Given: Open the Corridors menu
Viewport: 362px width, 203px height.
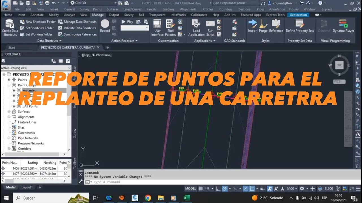Looking at the screenshot, I should pos(226,9).
